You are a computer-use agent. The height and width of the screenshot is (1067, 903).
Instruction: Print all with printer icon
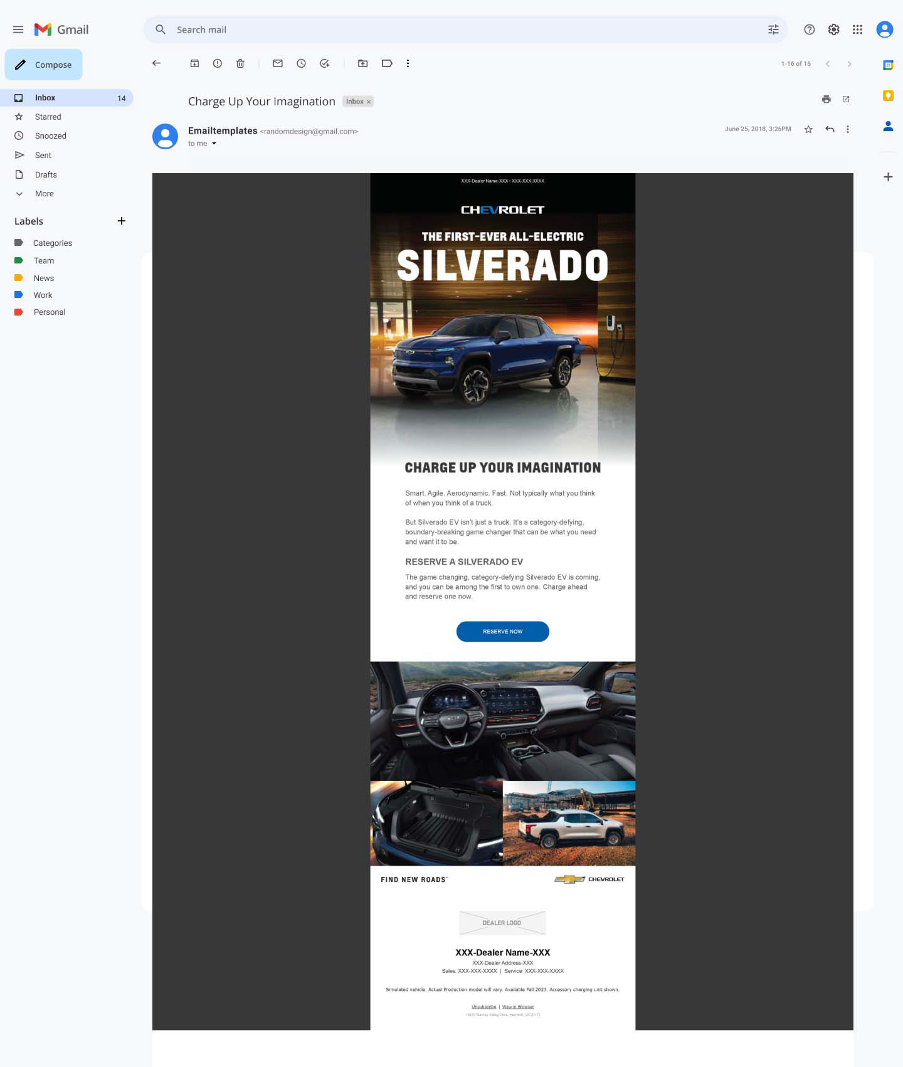click(x=826, y=99)
